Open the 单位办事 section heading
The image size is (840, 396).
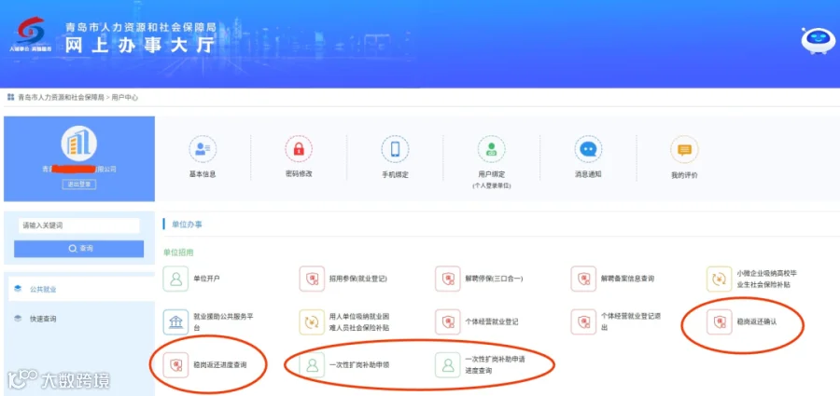187,225
